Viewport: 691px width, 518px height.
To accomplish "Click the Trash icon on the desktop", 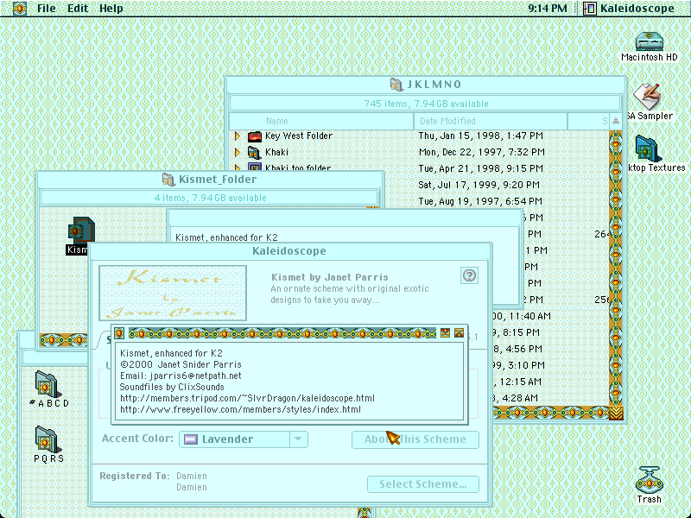I will tap(650, 480).
